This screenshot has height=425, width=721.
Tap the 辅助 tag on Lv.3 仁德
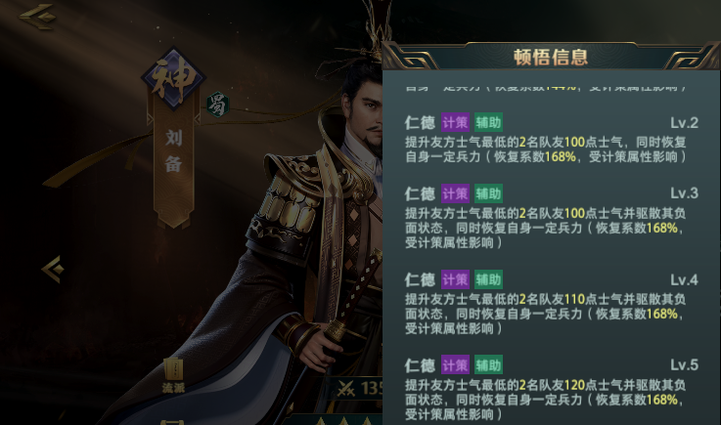488,193
